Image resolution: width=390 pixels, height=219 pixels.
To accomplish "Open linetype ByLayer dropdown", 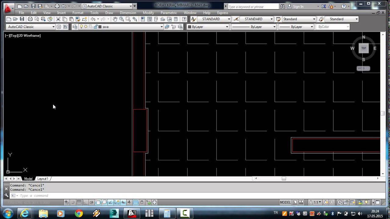I will (x=274, y=27).
